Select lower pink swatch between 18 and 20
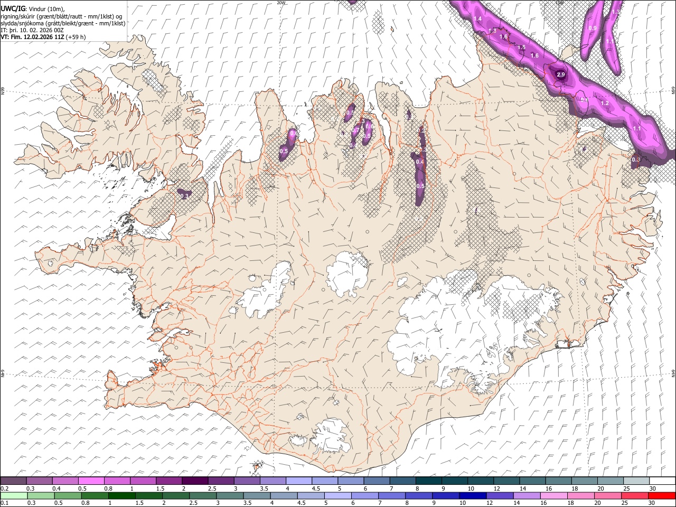Screen dimensions: 676x507 click(x=580, y=495)
